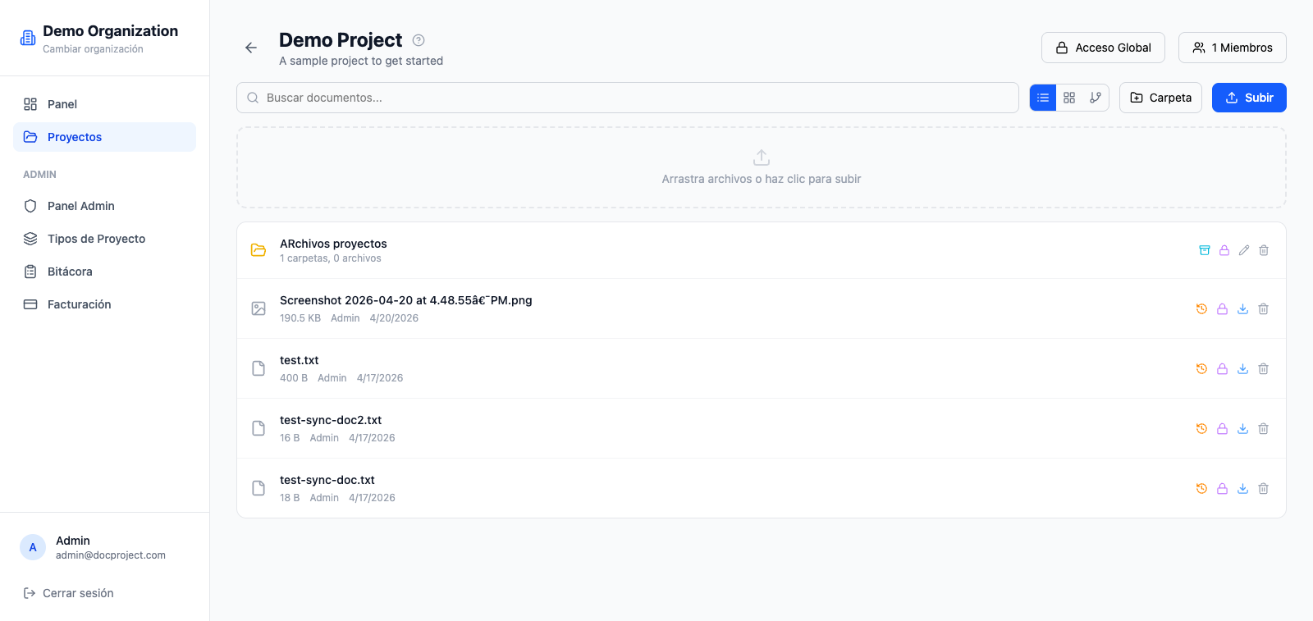Image resolution: width=1313 pixels, height=621 pixels.
Task: Open help icon next to Demo Project
Action: [x=419, y=40]
